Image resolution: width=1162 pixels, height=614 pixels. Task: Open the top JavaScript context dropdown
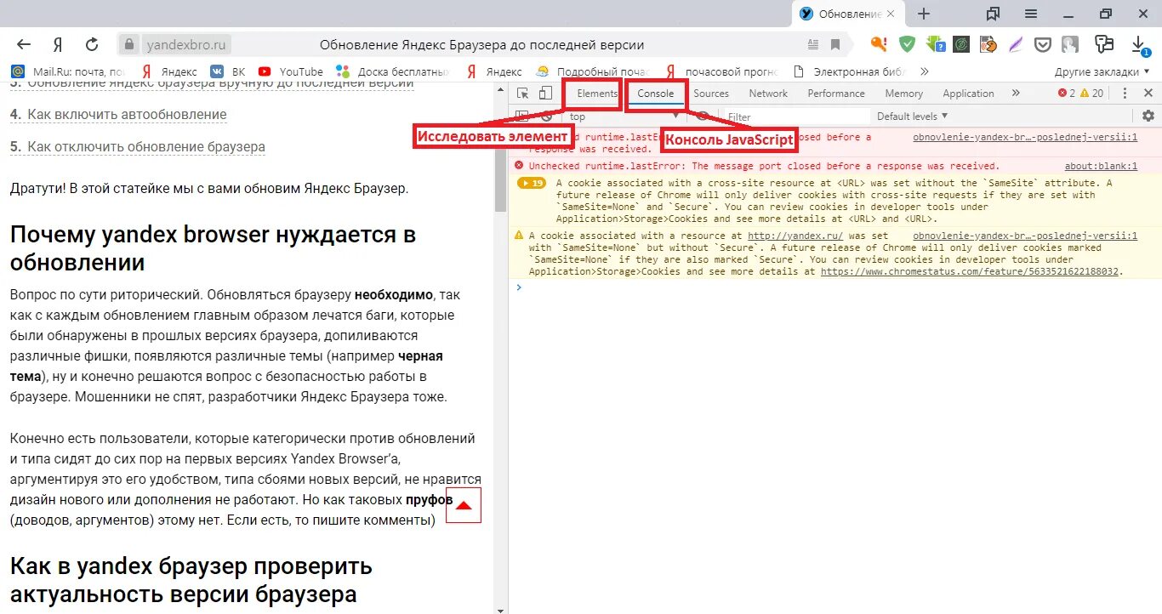tap(624, 117)
